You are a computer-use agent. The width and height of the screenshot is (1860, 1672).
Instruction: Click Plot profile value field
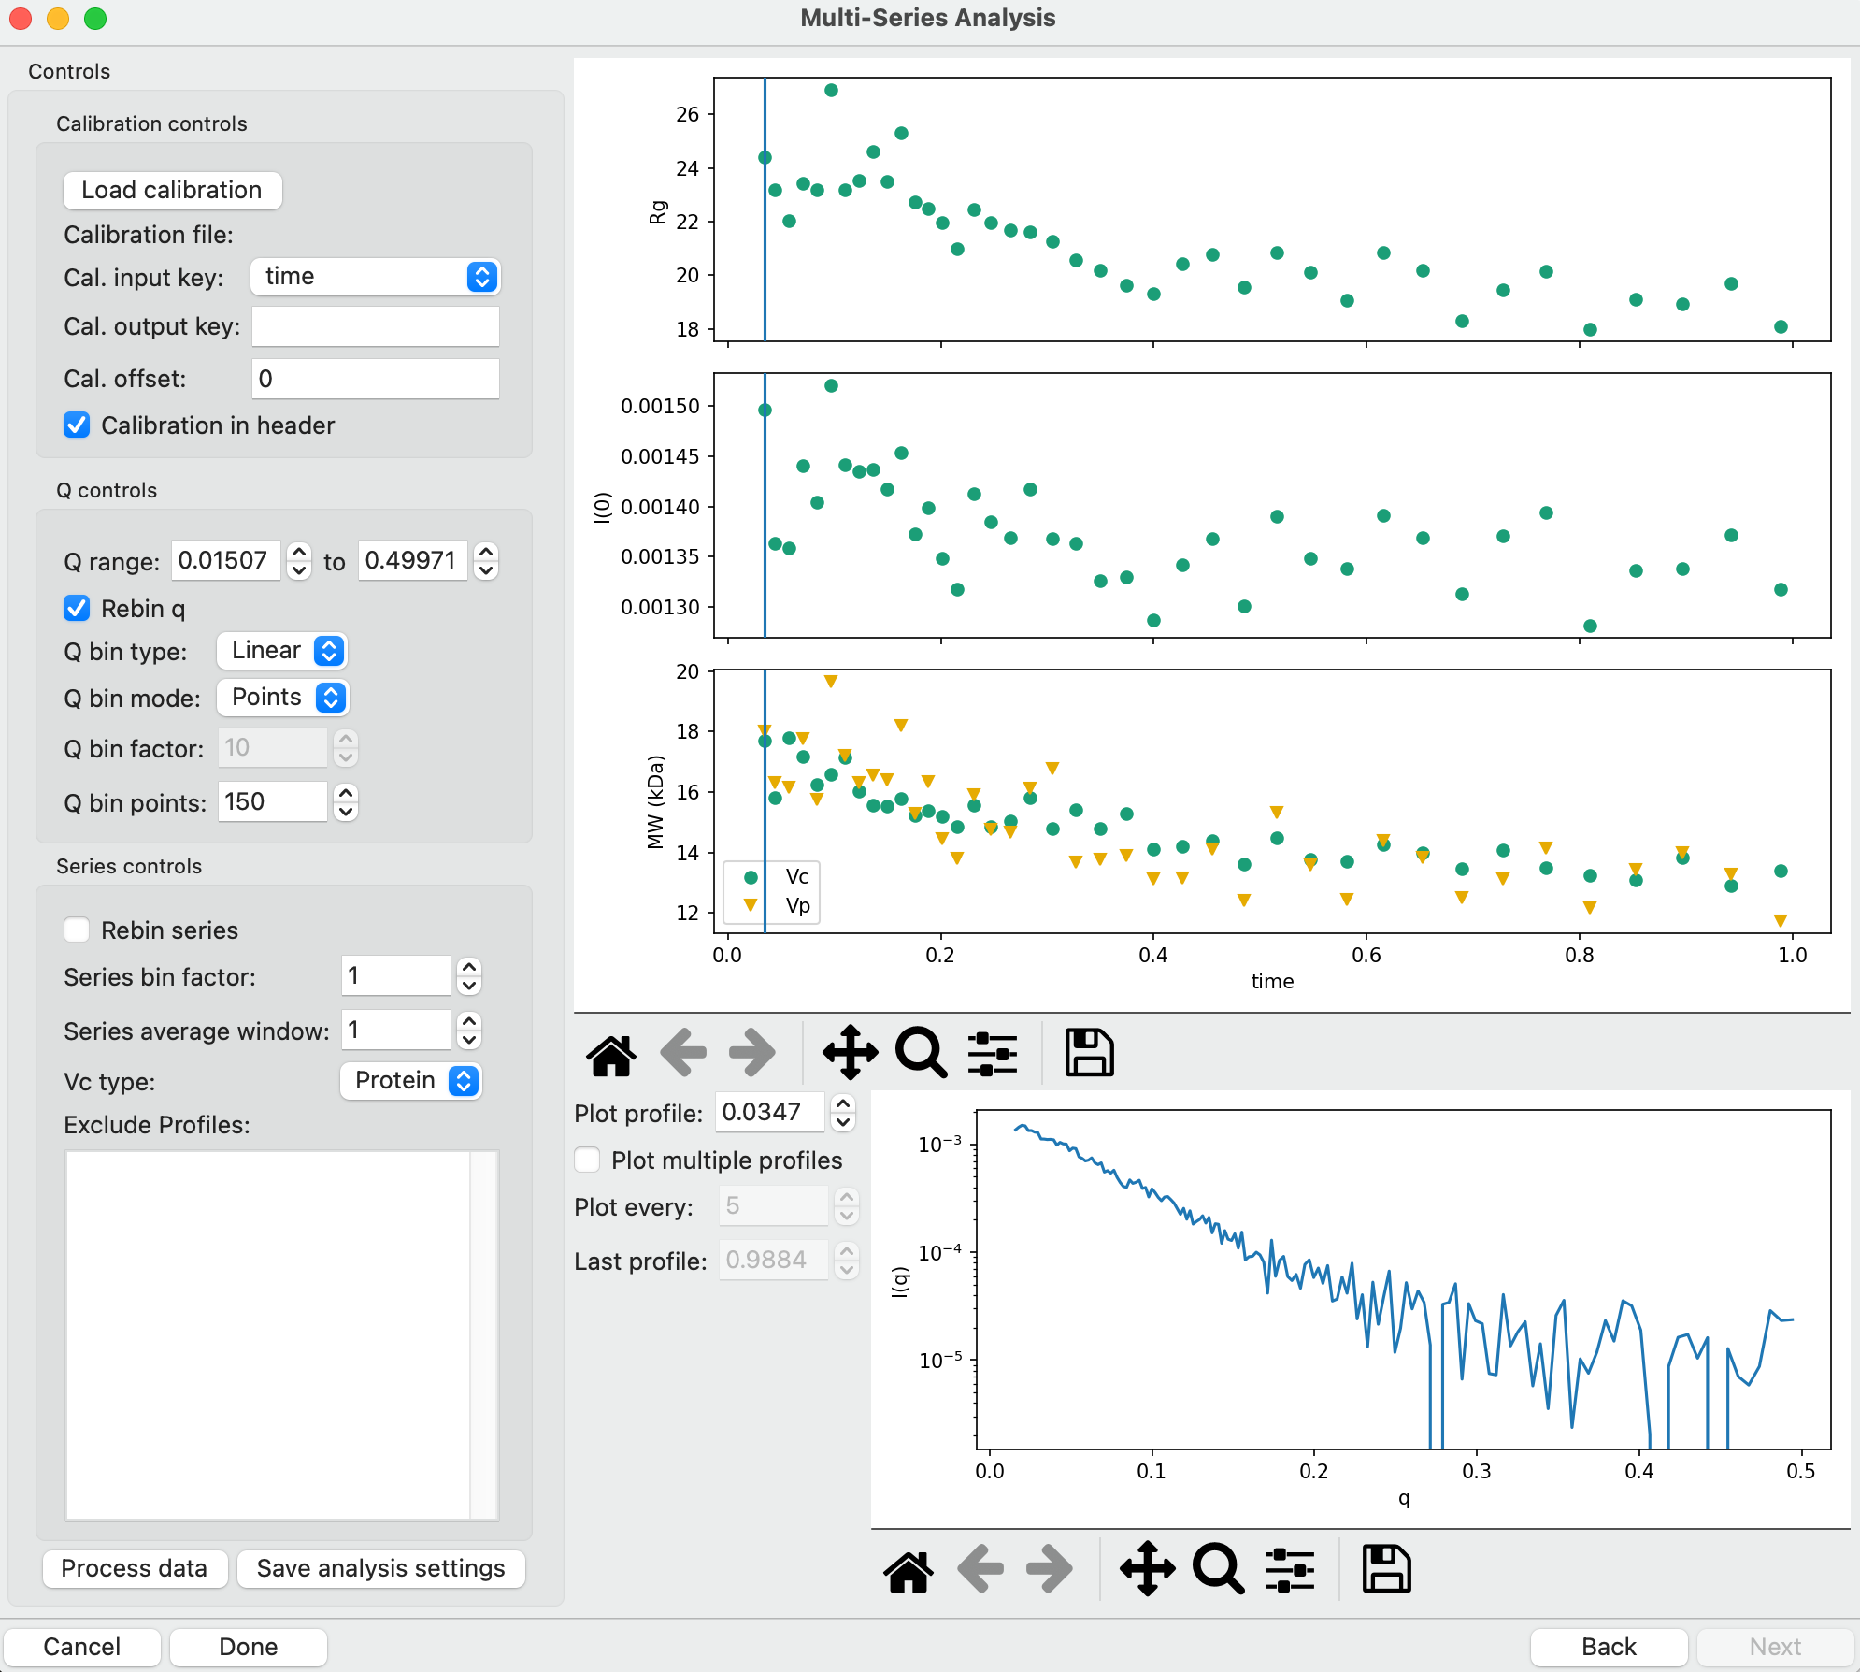point(770,1112)
